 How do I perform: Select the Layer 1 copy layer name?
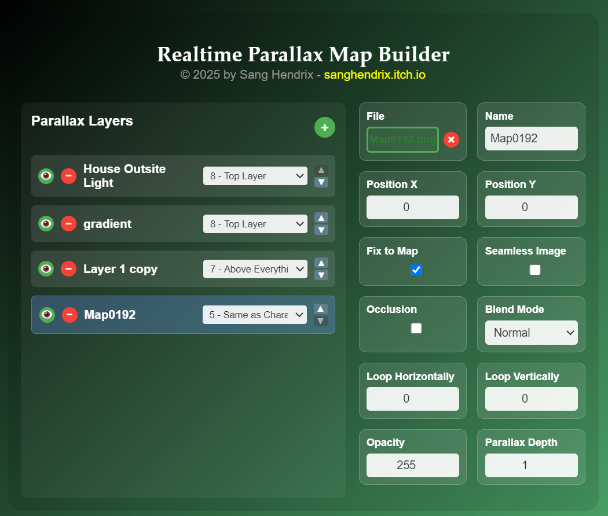tap(120, 269)
